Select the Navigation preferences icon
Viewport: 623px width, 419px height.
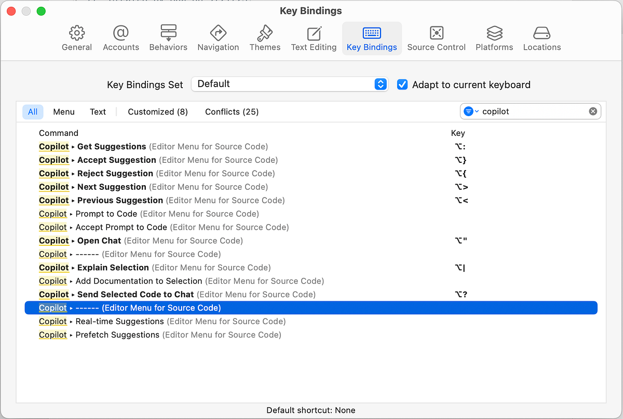coord(218,38)
